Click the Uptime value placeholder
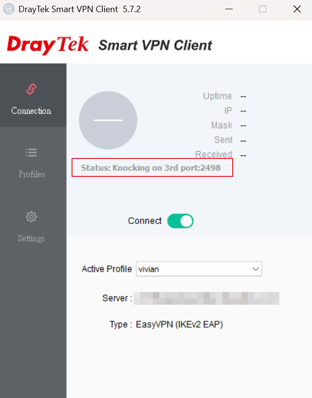This screenshot has height=398, width=312. pyautogui.click(x=243, y=97)
